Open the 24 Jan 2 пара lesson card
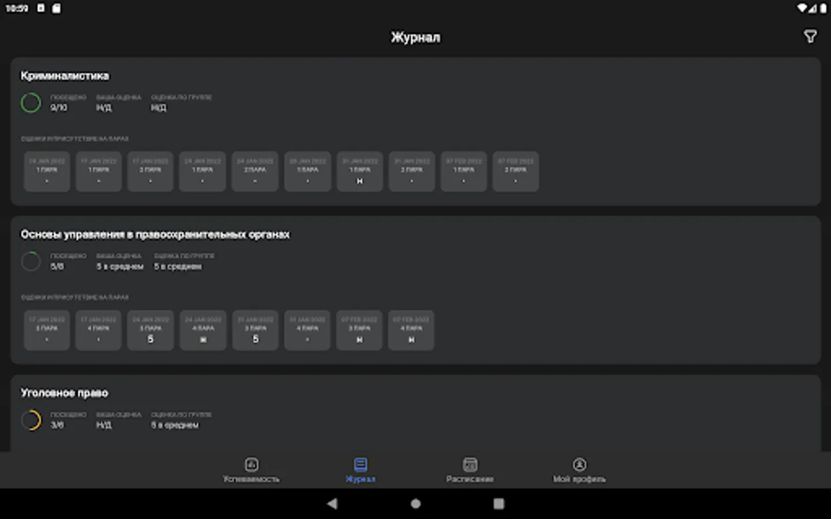Screen dimensions: 831x519 click(255, 171)
